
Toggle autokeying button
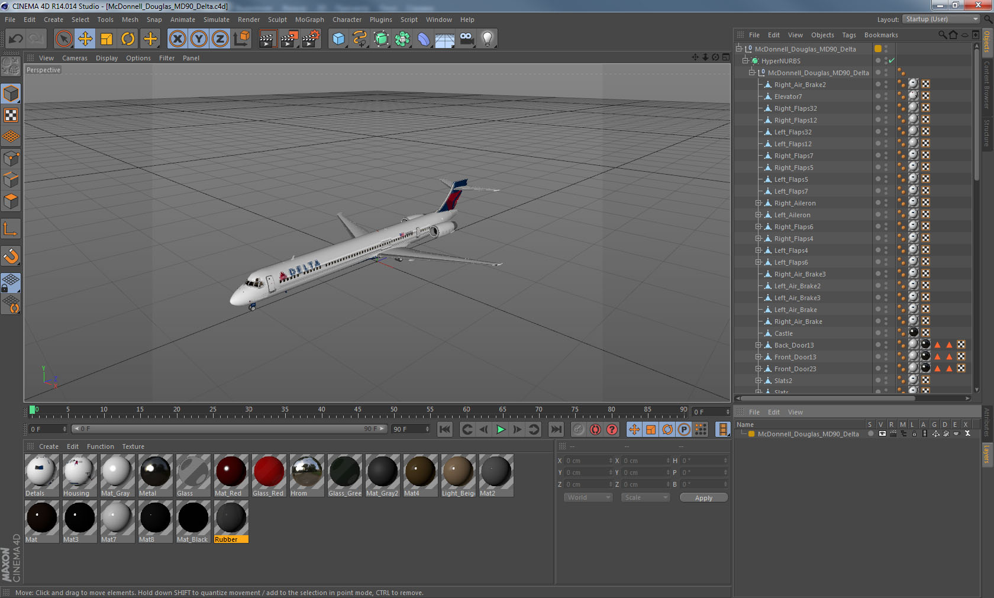(x=595, y=429)
